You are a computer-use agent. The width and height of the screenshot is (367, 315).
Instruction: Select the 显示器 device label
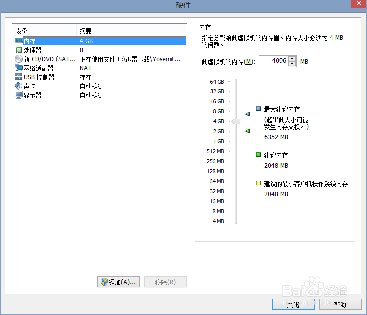click(x=32, y=95)
